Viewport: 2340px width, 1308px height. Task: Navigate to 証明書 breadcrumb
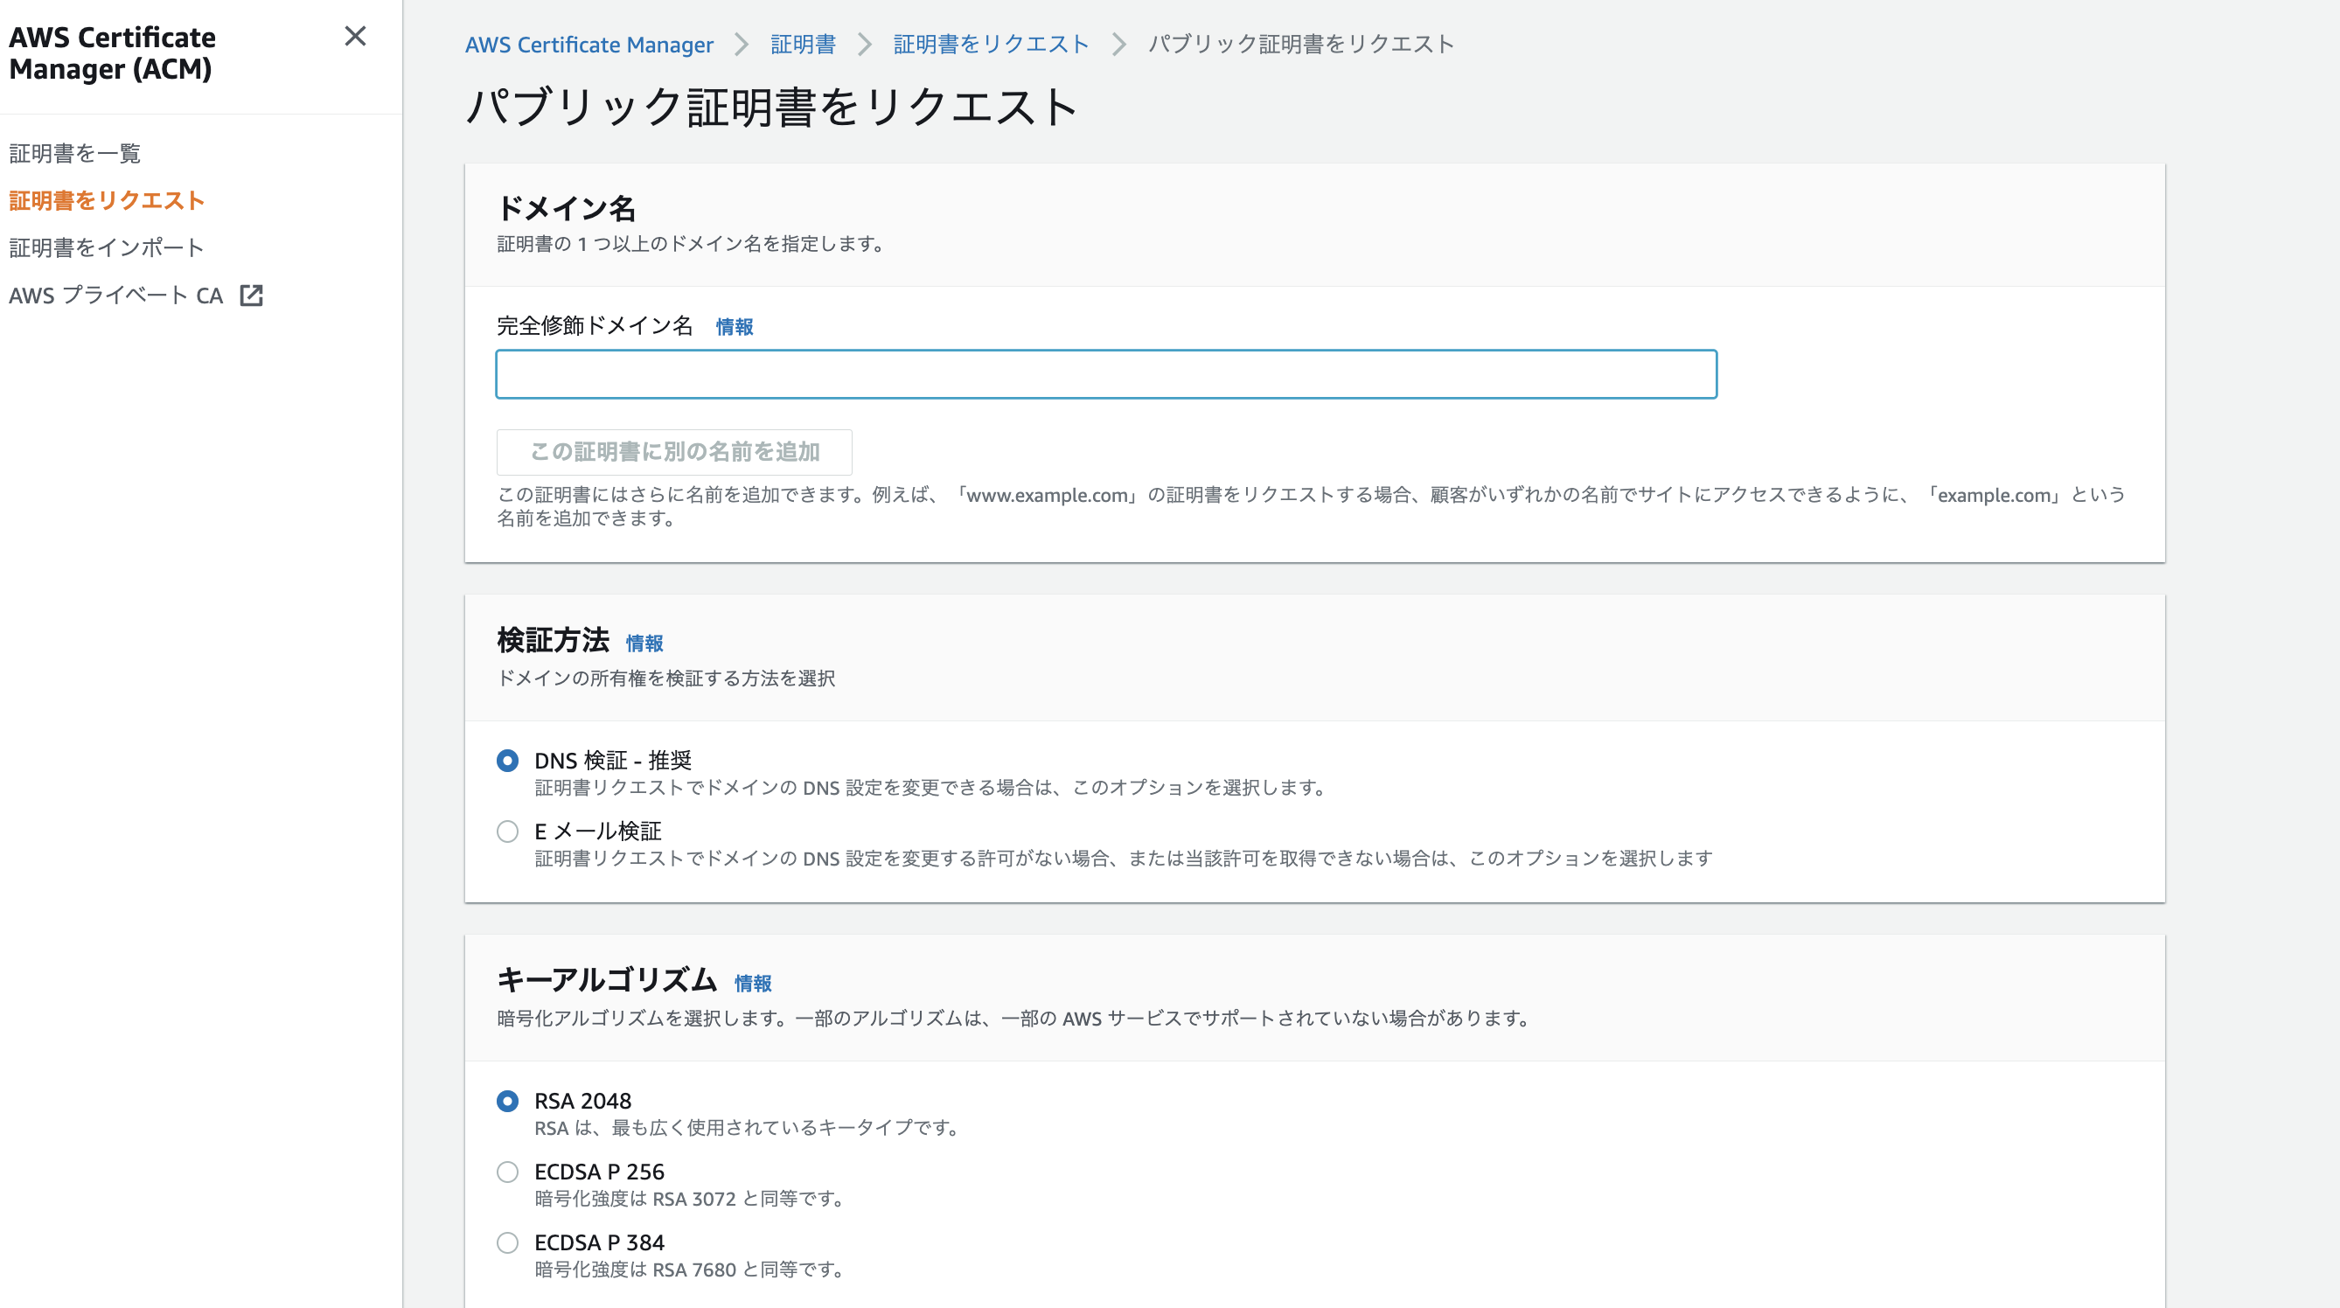802,45
